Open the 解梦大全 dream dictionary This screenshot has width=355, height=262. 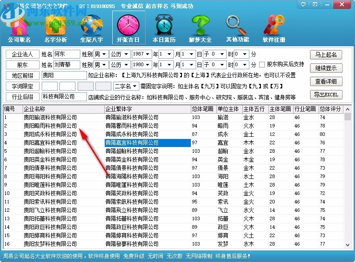coord(201,27)
